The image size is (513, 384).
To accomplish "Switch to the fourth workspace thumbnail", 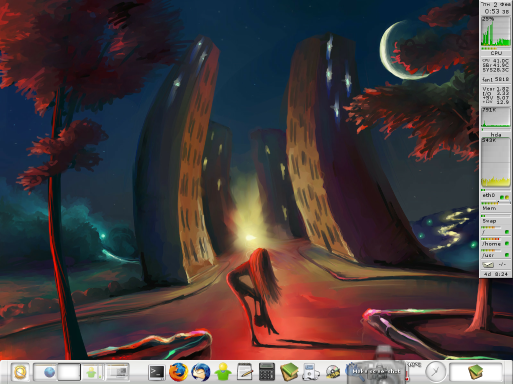I will [x=117, y=372].
